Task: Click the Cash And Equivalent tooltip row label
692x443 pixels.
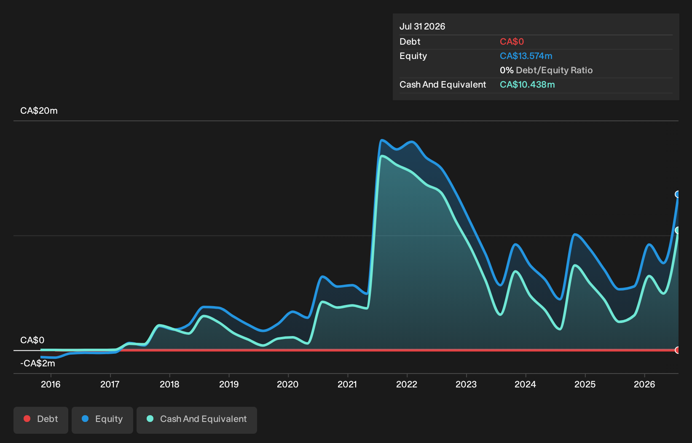Action: click(x=443, y=85)
